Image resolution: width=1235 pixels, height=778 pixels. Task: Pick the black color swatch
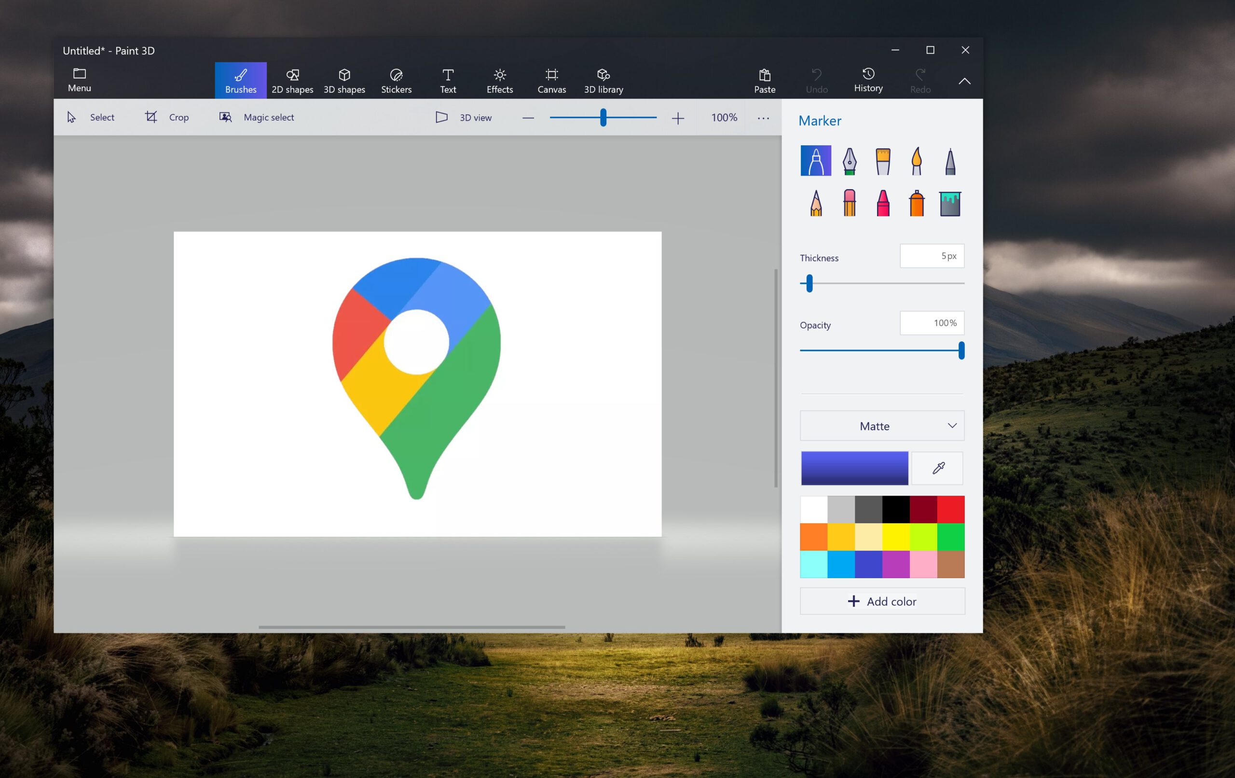pos(896,509)
